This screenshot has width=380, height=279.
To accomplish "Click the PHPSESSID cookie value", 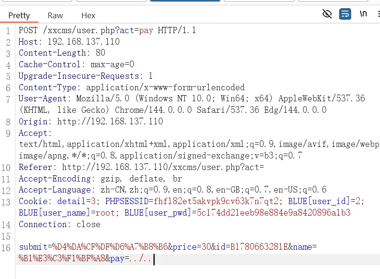I will point(216,201).
